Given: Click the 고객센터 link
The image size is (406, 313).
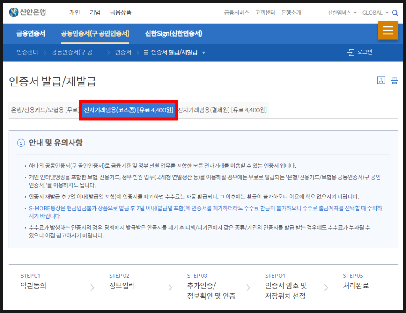Looking at the screenshot, I should 265,13.
